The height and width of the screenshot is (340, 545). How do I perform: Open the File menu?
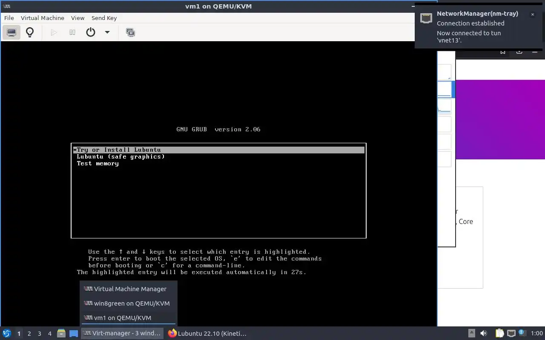(x=9, y=18)
